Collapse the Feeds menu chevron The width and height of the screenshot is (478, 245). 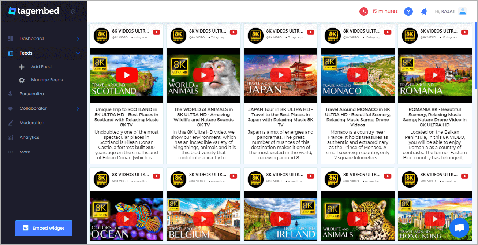(x=78, y=53)
